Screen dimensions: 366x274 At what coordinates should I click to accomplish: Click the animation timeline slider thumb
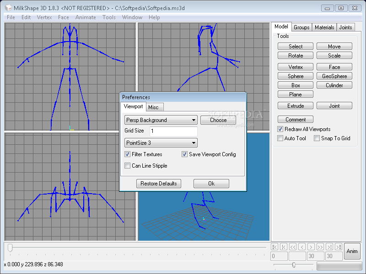point(10,248)
